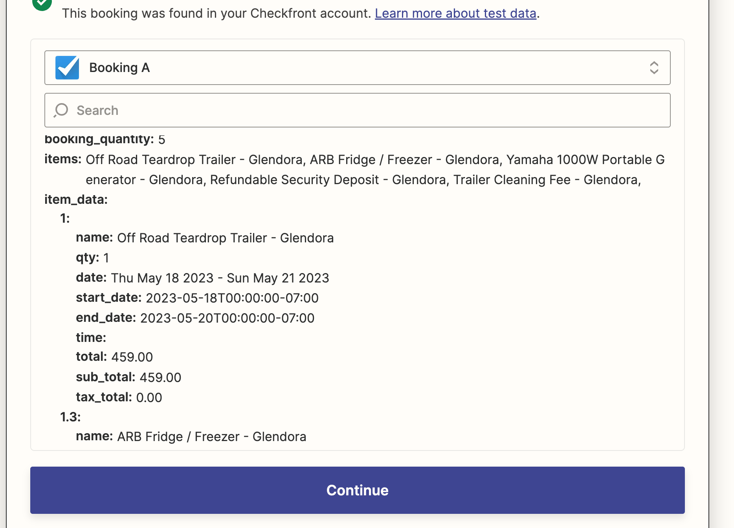The width and height of the screenshot is (734, 528).
Task: Click the search magnifier icon
Action: (x=61, y=110)
